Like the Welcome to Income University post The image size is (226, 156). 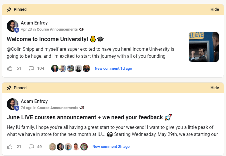[10, 68]
